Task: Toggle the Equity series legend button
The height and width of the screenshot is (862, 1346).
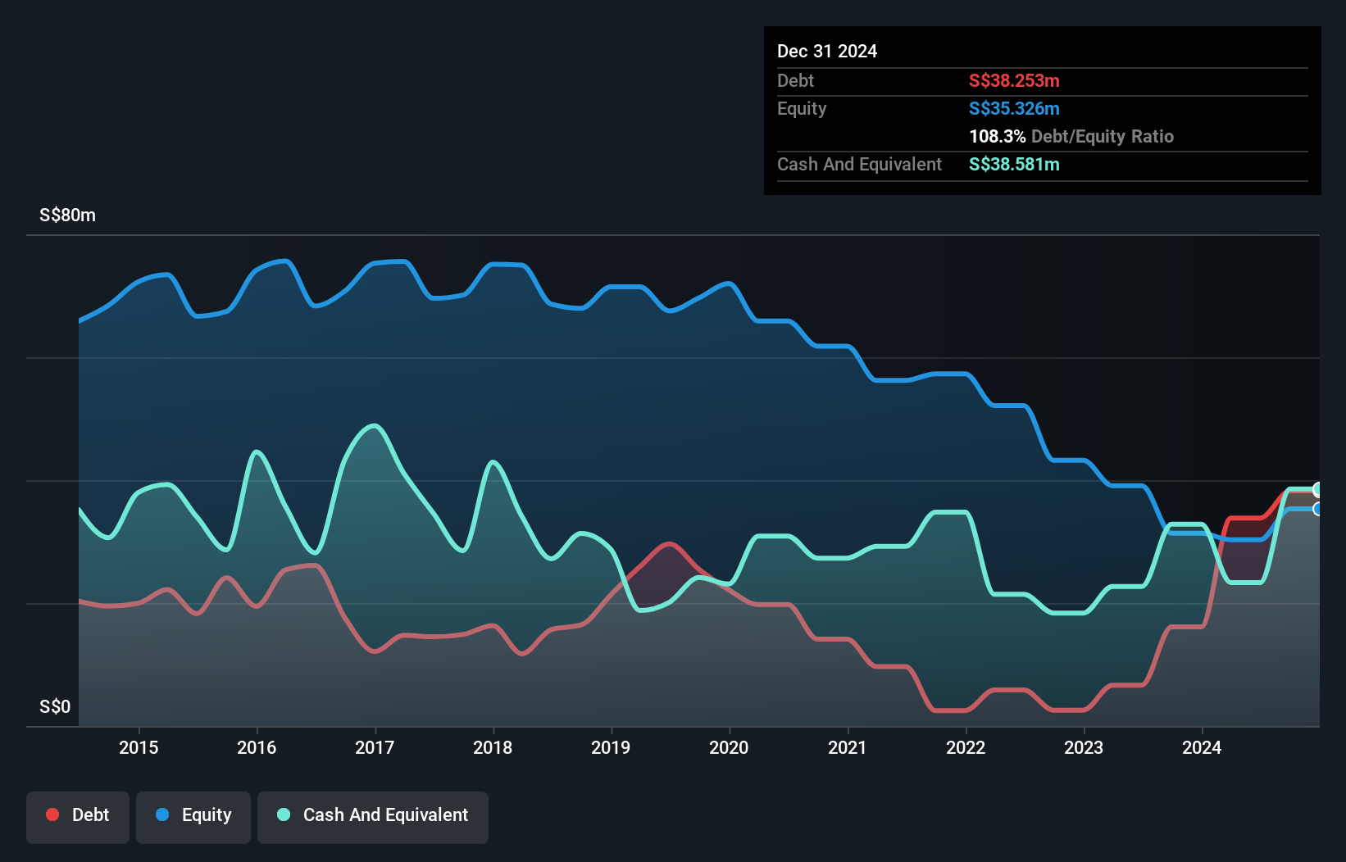Action: [193, 816]
